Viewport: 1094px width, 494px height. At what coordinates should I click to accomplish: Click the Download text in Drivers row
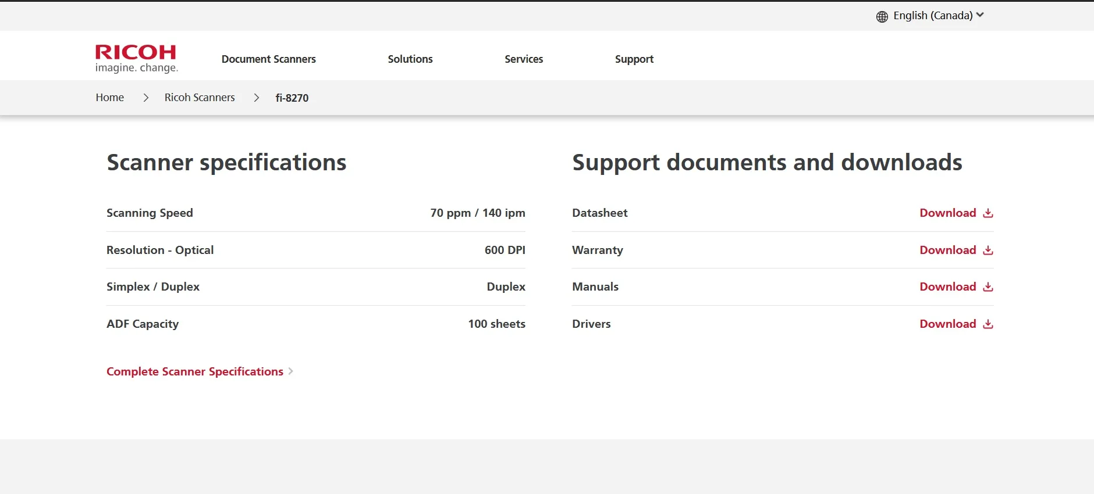pos(947,324)
